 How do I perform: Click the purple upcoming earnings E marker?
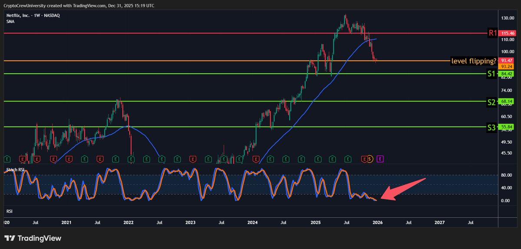(380, 159)
